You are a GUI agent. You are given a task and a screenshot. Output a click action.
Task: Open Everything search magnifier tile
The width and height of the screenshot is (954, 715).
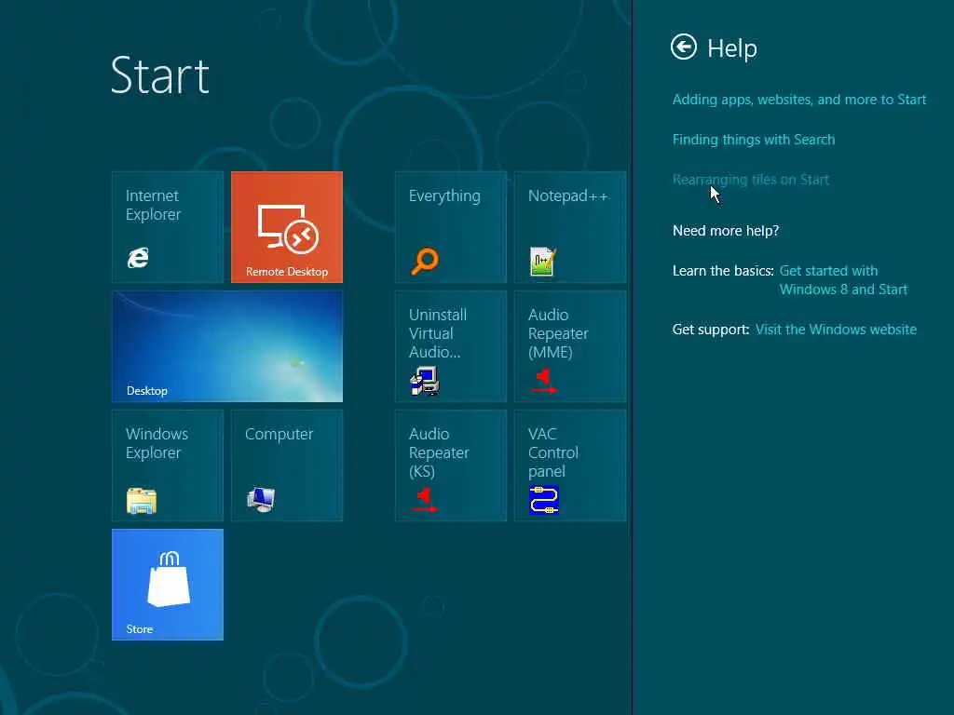(425, 261)
